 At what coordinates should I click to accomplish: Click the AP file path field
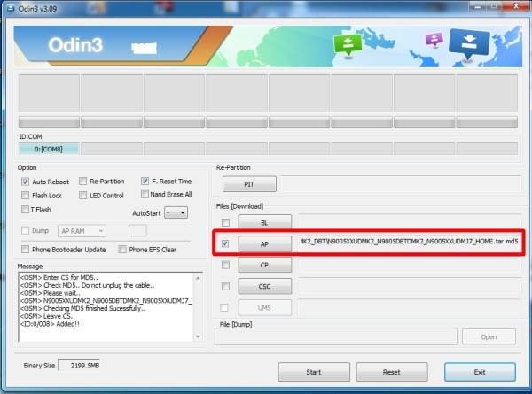pos(409,242)
